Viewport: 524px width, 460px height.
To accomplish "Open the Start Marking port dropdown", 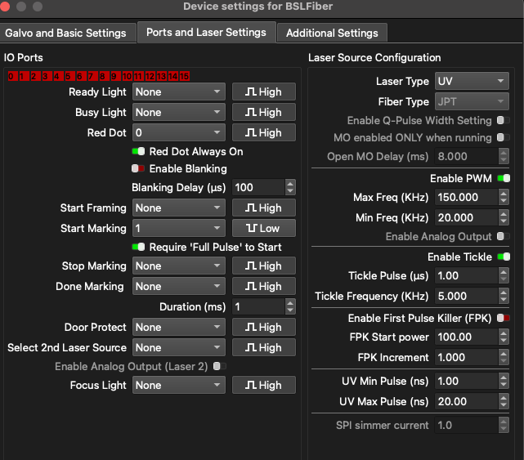I will 178,229.
